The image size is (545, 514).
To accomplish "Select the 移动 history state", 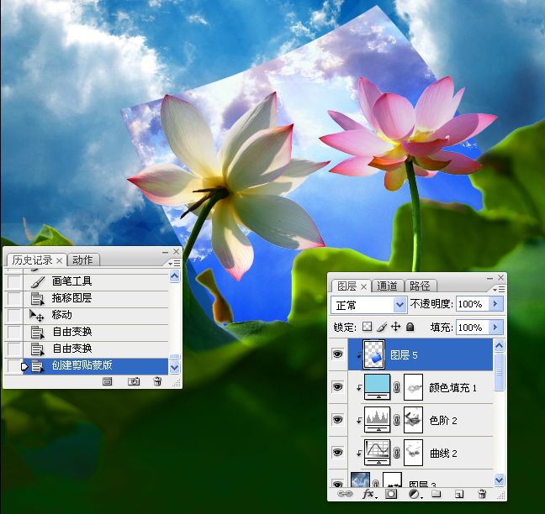I will coord(62,315).
